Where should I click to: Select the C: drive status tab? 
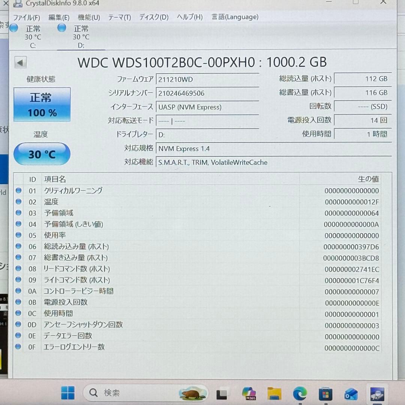click(33, 36)
